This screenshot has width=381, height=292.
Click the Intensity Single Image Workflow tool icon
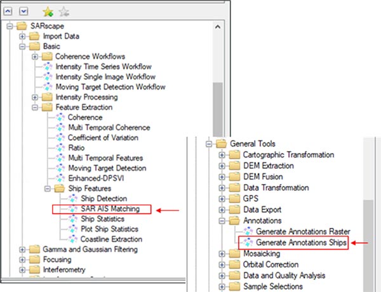pos(48,77)
